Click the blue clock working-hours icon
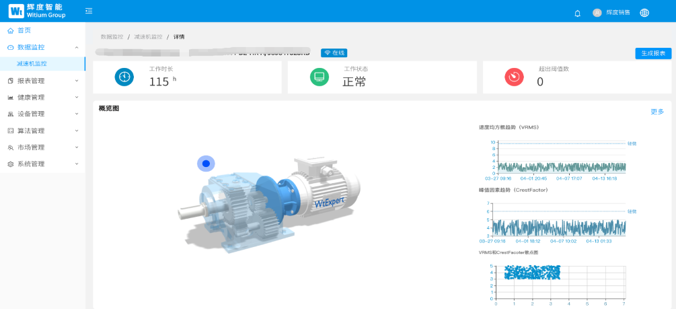This screenshot has width=676, height=309. 124,77
